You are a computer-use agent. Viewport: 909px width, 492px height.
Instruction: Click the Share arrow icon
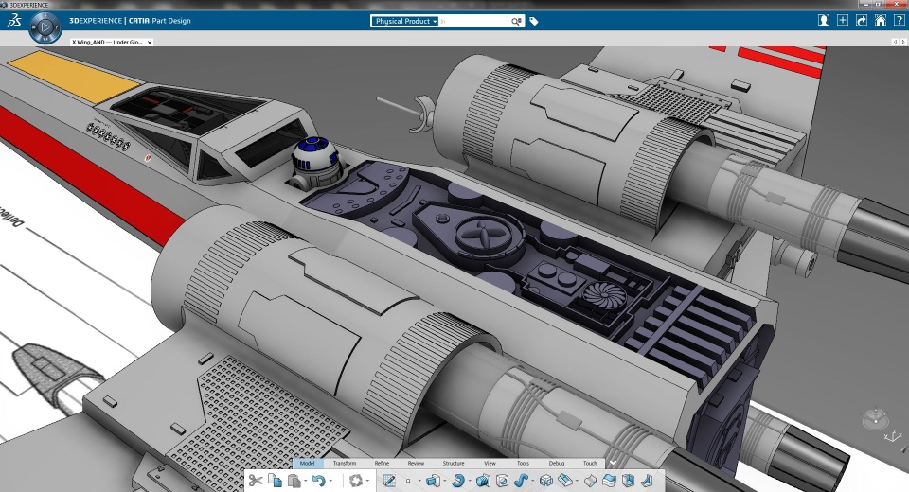[x=862, y=20]
